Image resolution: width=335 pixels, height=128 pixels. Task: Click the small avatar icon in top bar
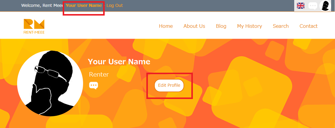(x=325, y=6)
